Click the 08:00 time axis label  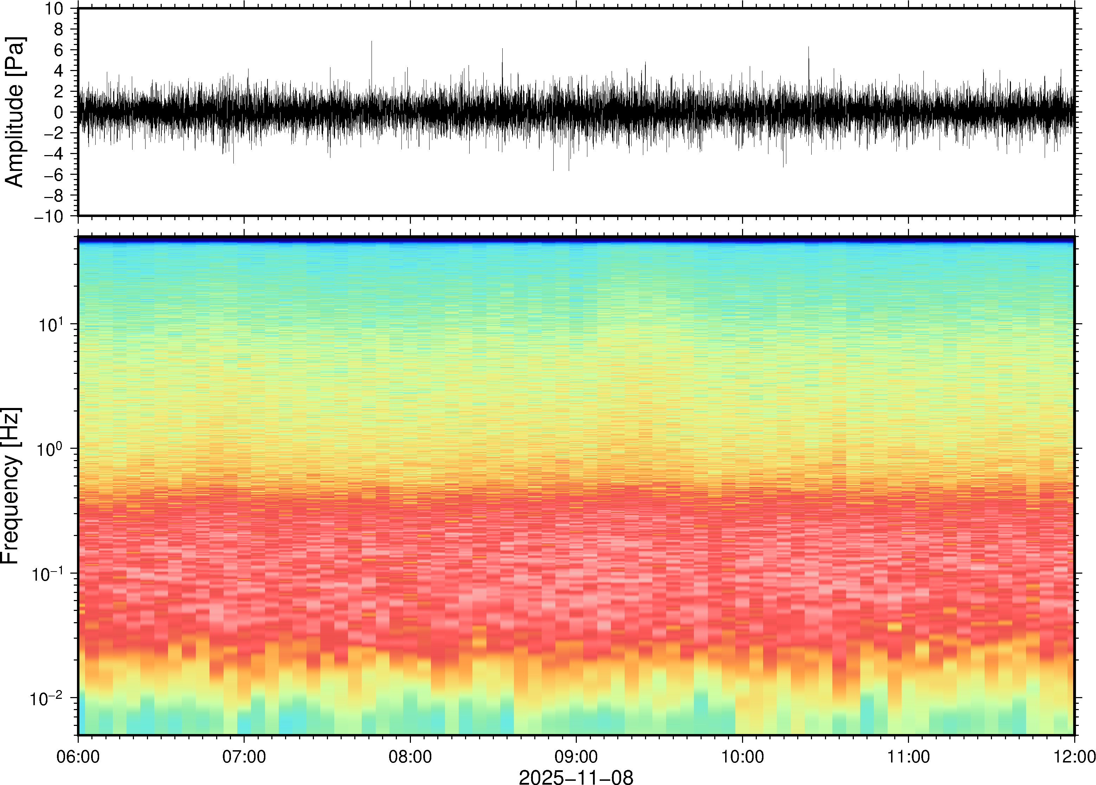(410, 757)
